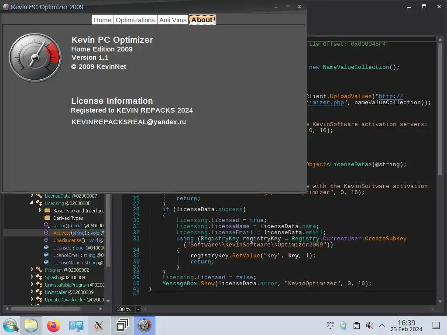447x335 pixels.
Task: Click the Activate method icon
Action: point(46,233)
